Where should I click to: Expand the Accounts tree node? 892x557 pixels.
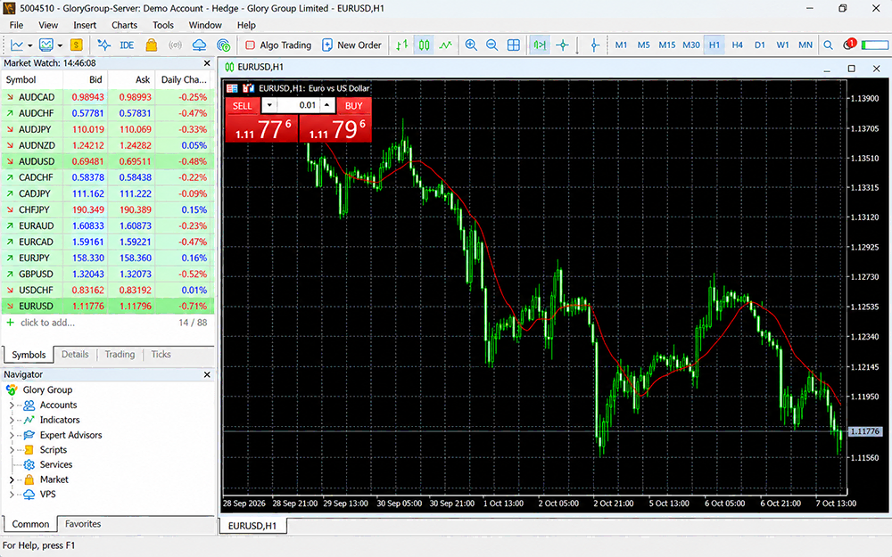(12, 405)
